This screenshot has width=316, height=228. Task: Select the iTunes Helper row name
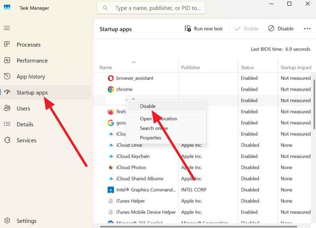(131, 201)
